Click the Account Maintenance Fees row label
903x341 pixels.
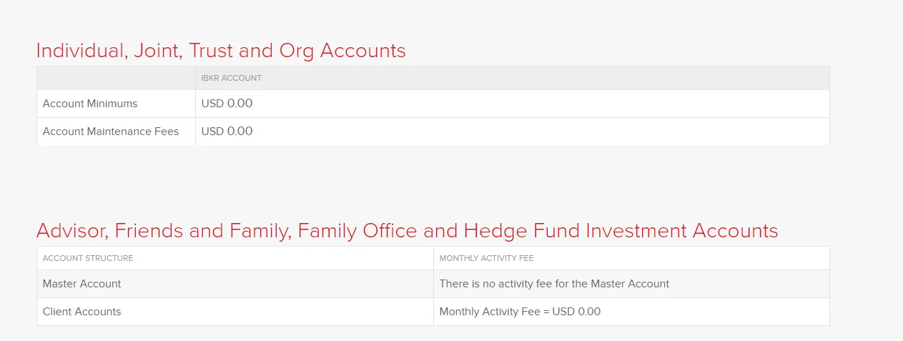[111, 132]
